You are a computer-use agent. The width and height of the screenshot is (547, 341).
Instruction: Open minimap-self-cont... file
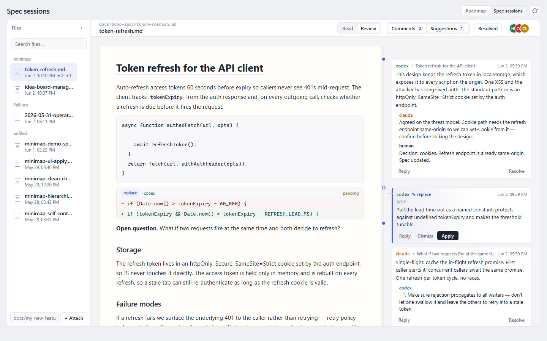coord(44,216)
